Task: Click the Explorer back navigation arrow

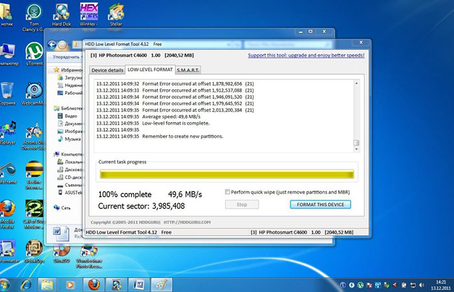Action: click(x=52, y=45)
